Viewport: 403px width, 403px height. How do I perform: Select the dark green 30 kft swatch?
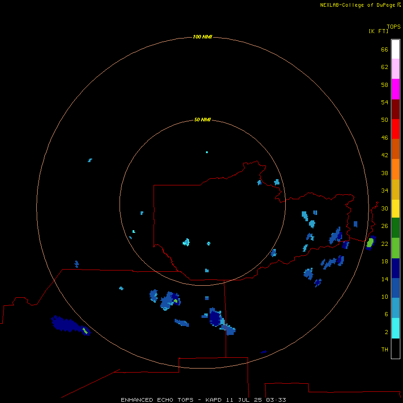(x=395, y=228)
